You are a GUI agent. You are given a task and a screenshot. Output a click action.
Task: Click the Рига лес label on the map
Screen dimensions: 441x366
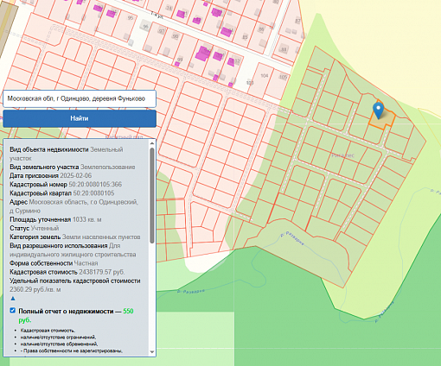click(342, 155)
